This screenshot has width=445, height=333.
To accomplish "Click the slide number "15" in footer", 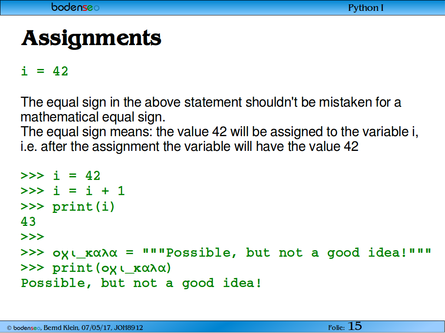I will (355, 326).
